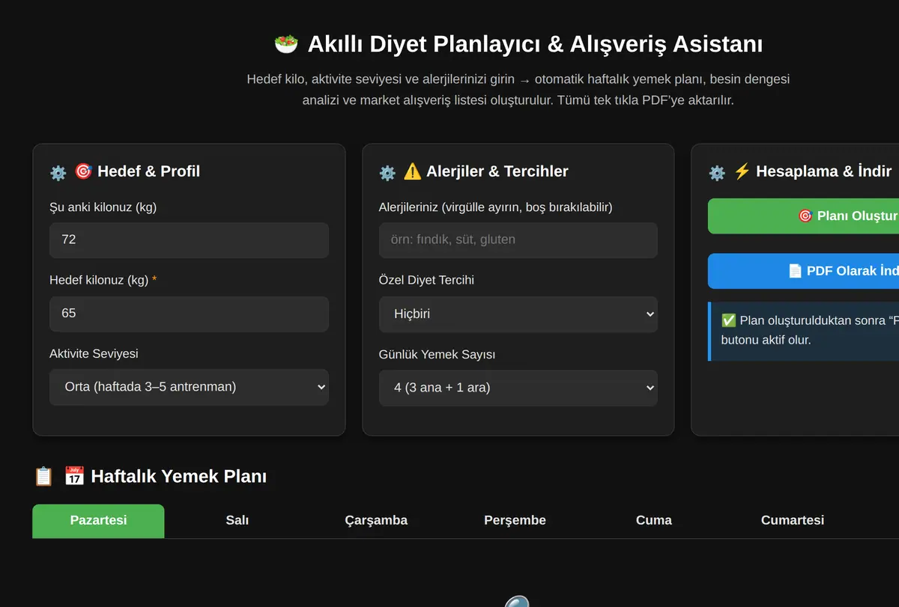Open the Aktivite Seviyesi dropdown
Image resolution: width=899 pixels, height=607 pixels.
click(x=189, y=387)
